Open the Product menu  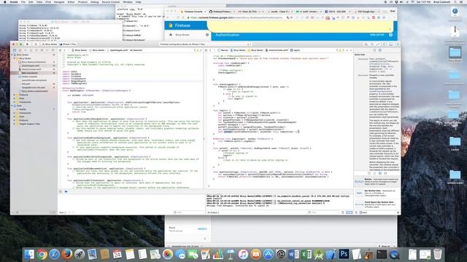pos(82,1)
